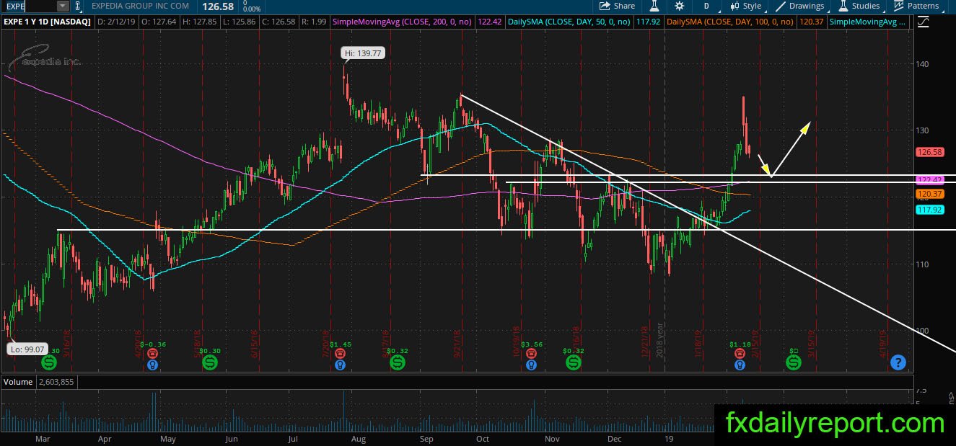Viewport: 956px width, 446px height.
Task: Click the red earnings phone icon under $1.18
Action: (x=740, y=354)
